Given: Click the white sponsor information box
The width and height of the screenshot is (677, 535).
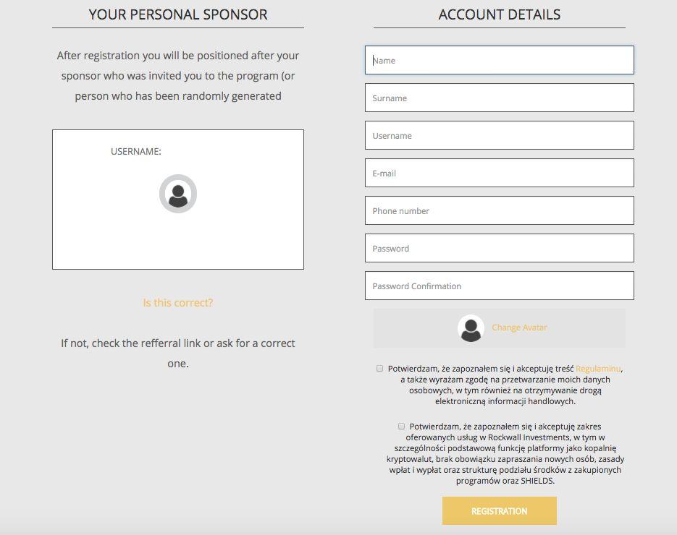Looking at the screenshot, I should tap(178, 200).
